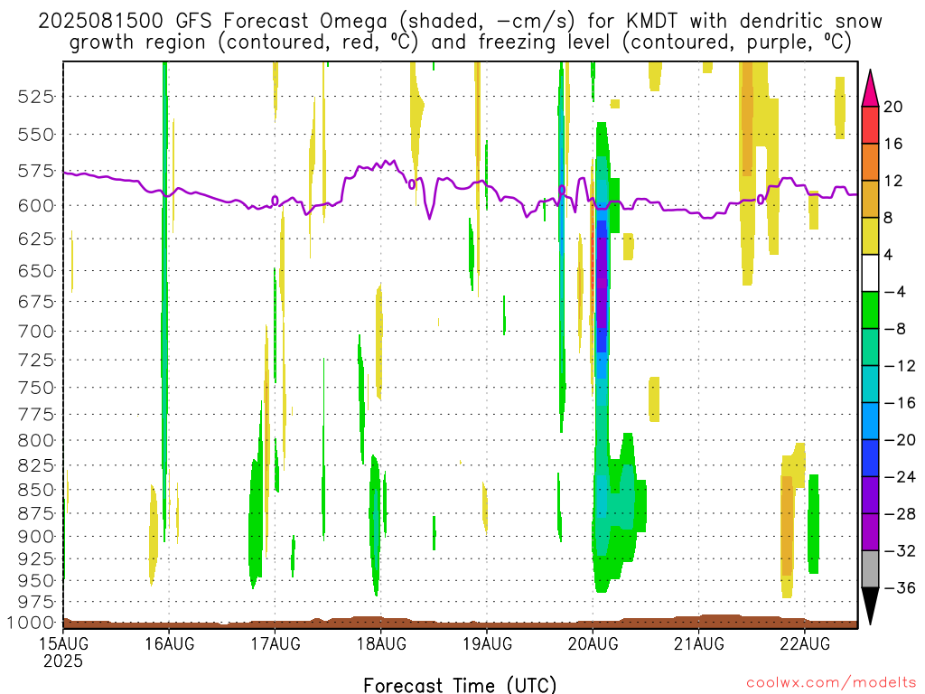Click the 2025 year label under 15AUG

tap(63, 661)
